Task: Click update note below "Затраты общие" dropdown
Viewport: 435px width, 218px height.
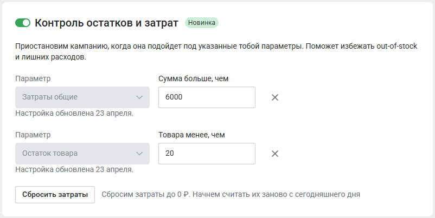Action: coord(74,114)
